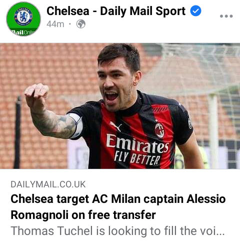The height and width of the screenshot is (248, 240).
Task: Open the 'Chelsea target AC Milan captain' headline
Action: coord(118,199)
